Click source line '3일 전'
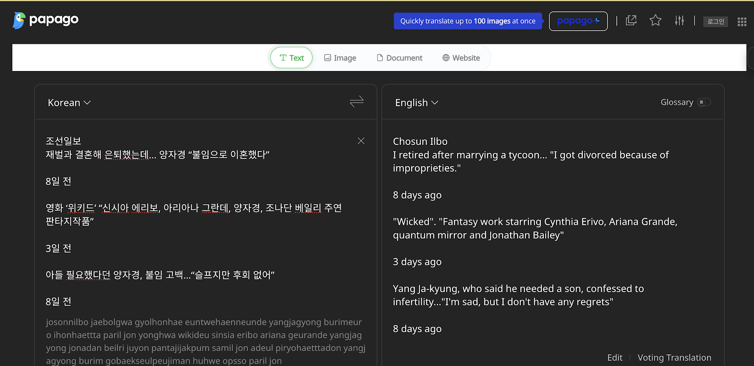 [58, 248]
